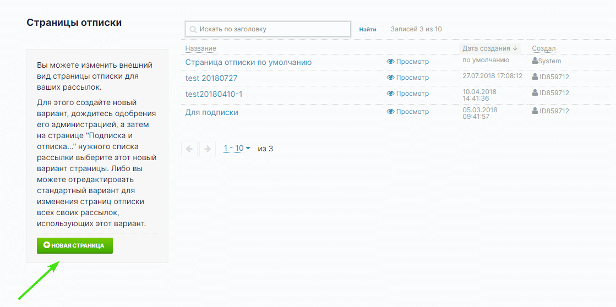Click Просмотр for test20180410-1
The height and width of the screenshot is (307, 616).
pos(412,94)
